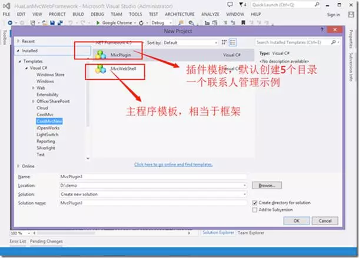Collapse the Installed section

coord(18,51)
